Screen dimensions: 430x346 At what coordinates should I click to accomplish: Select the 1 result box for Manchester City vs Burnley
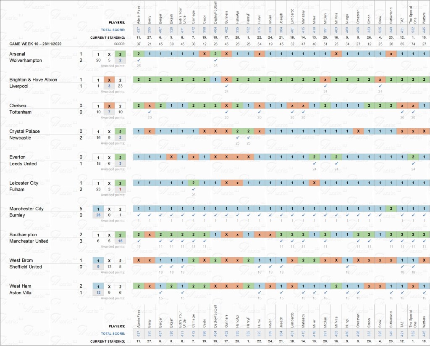(98, 209)
